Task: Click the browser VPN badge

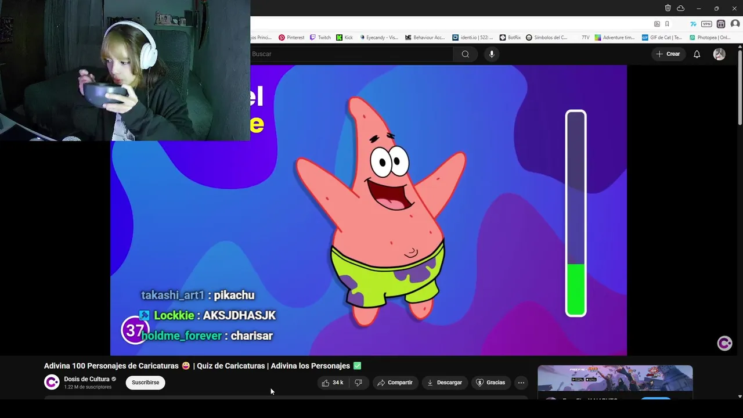Action: point(706,24)
